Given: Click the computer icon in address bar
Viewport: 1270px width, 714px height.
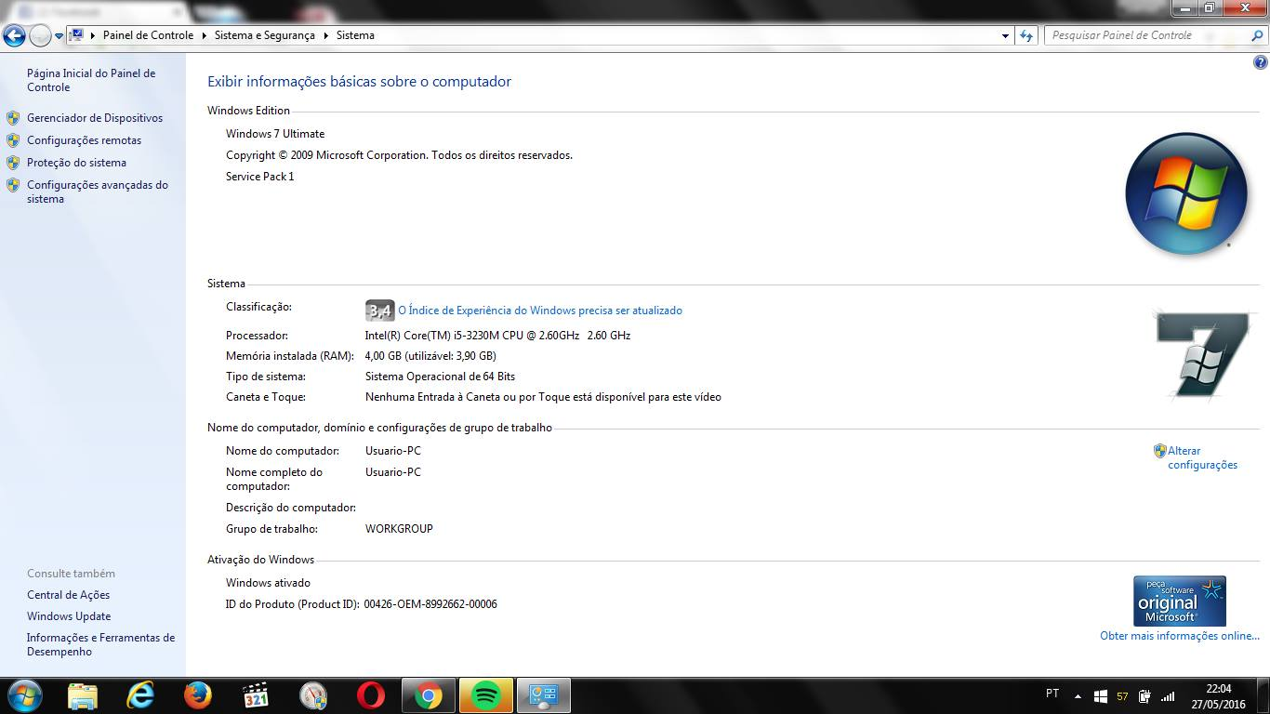Looking at the screenshot, I should click(x=78, y=35).
